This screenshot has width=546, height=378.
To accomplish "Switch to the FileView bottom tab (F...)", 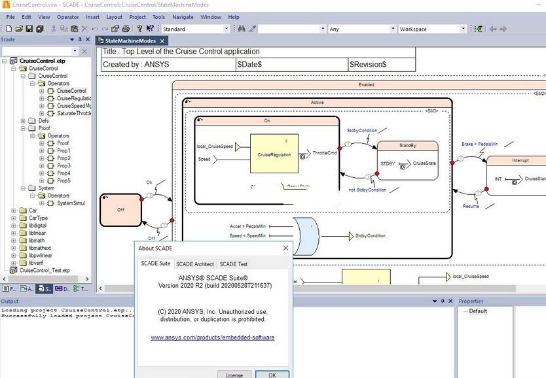I will 9,288.
